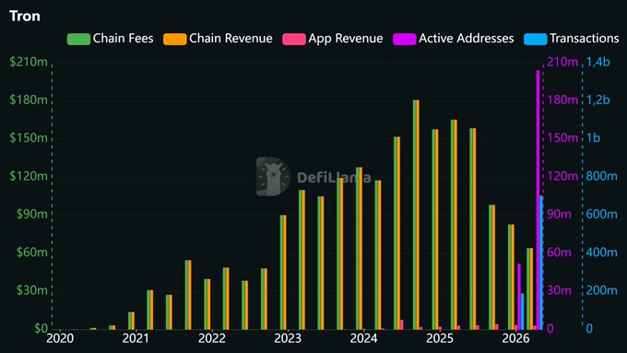Click the 2021 x-axis label

pos(136,338)
